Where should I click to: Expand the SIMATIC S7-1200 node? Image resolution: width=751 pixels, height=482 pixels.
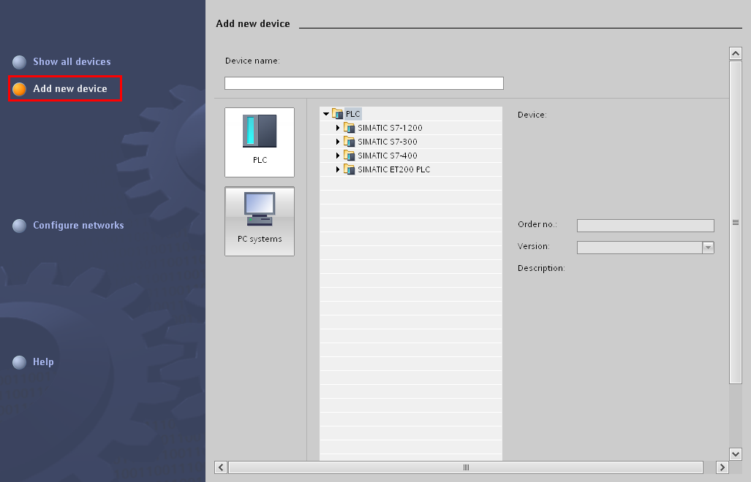tap(338, 128)
